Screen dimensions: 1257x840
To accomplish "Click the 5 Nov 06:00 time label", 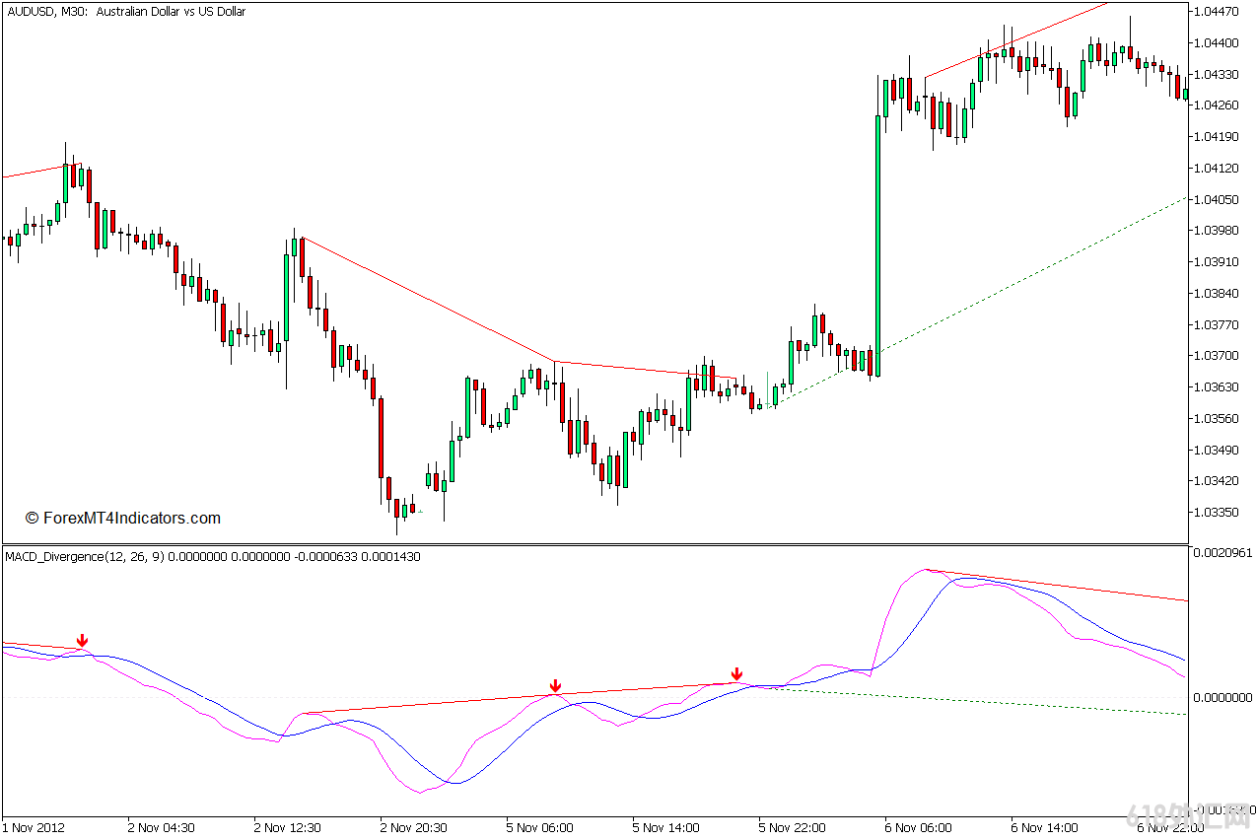I will pos(540,828).
